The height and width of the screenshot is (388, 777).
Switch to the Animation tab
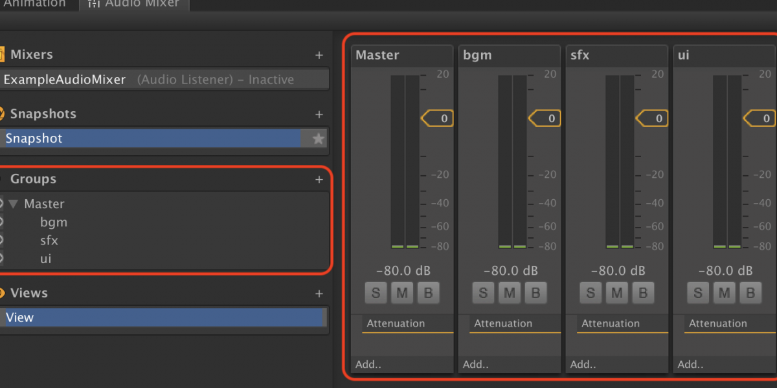[34, 4]
